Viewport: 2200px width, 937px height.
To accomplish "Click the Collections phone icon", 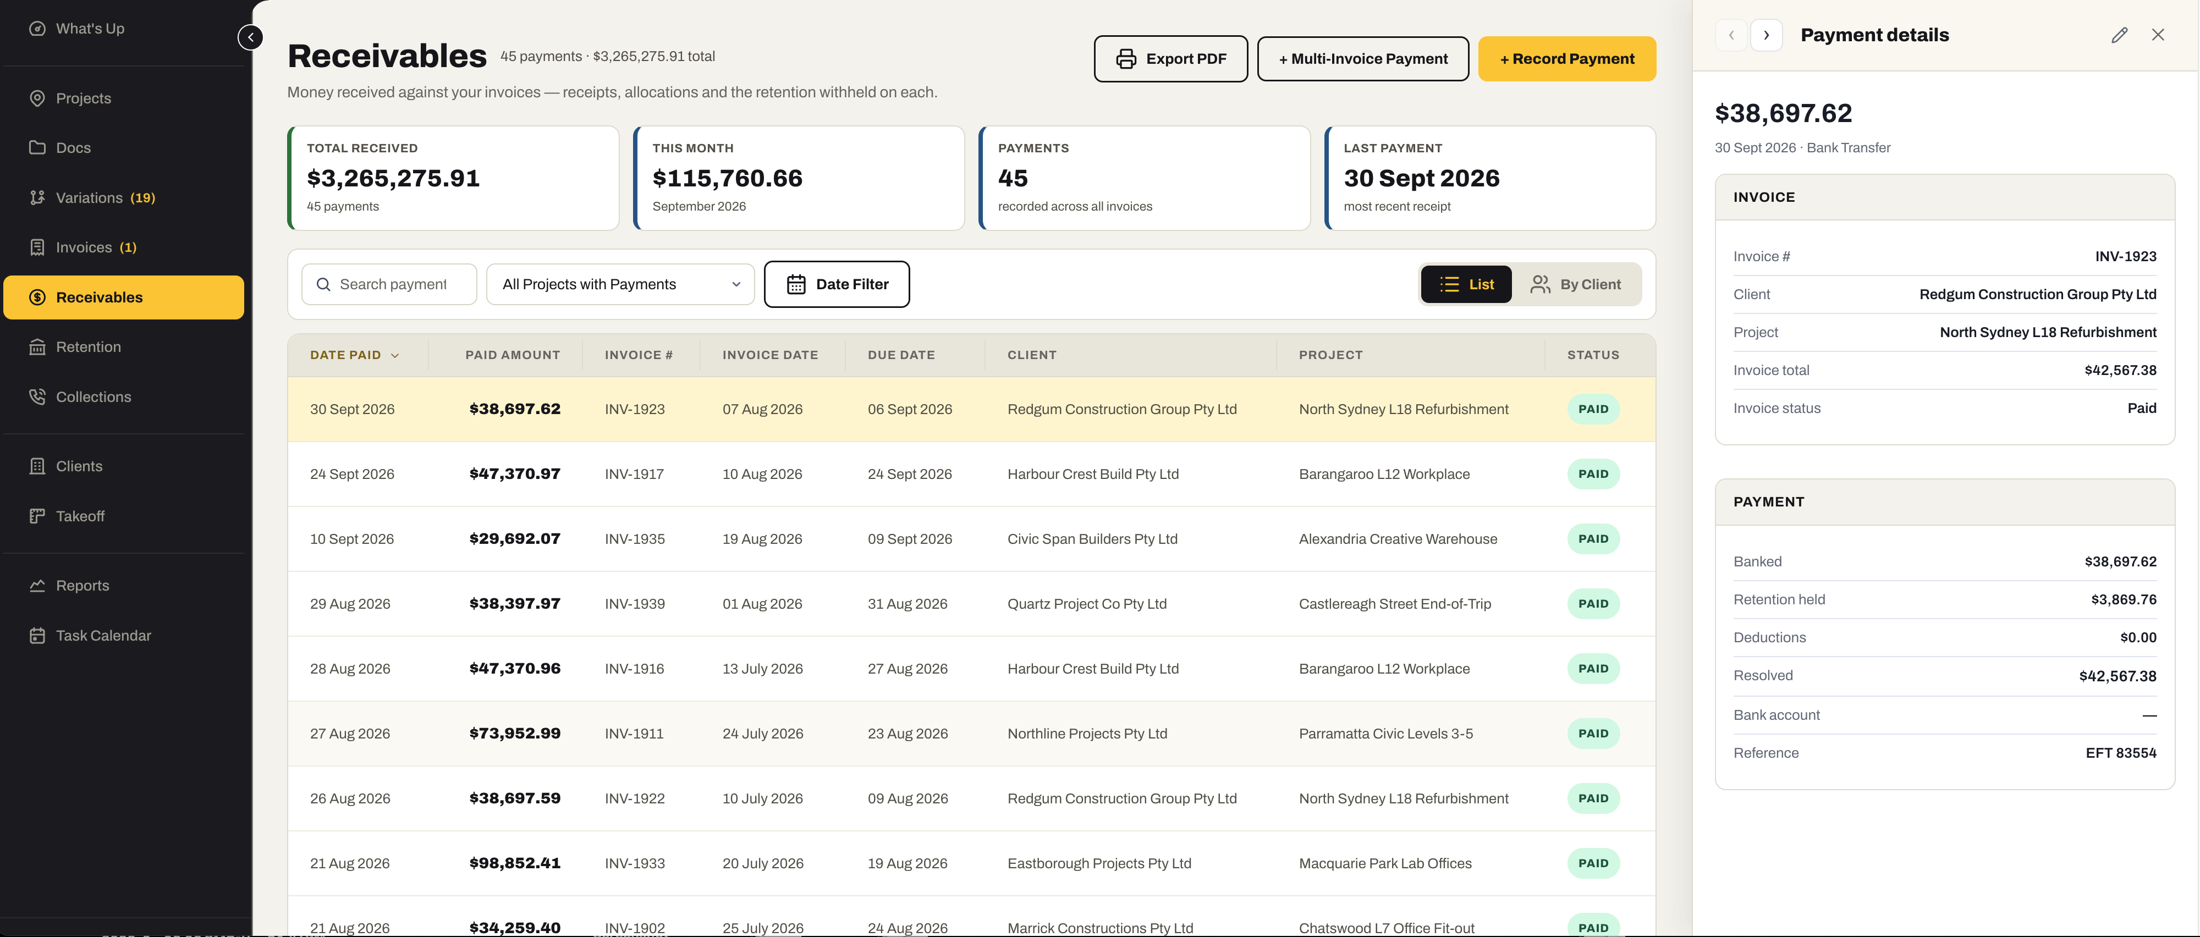I will point(37,397).
